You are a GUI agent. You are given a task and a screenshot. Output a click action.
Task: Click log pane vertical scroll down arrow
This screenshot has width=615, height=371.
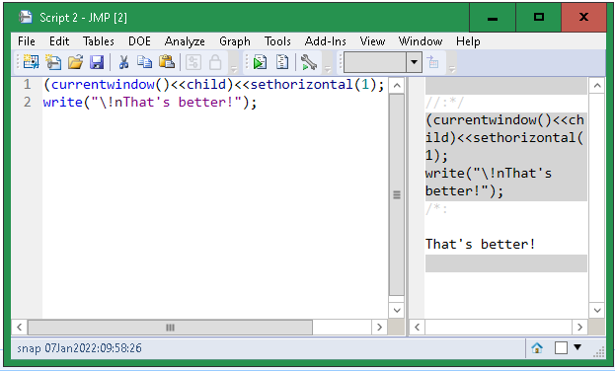tap(597, 310)
